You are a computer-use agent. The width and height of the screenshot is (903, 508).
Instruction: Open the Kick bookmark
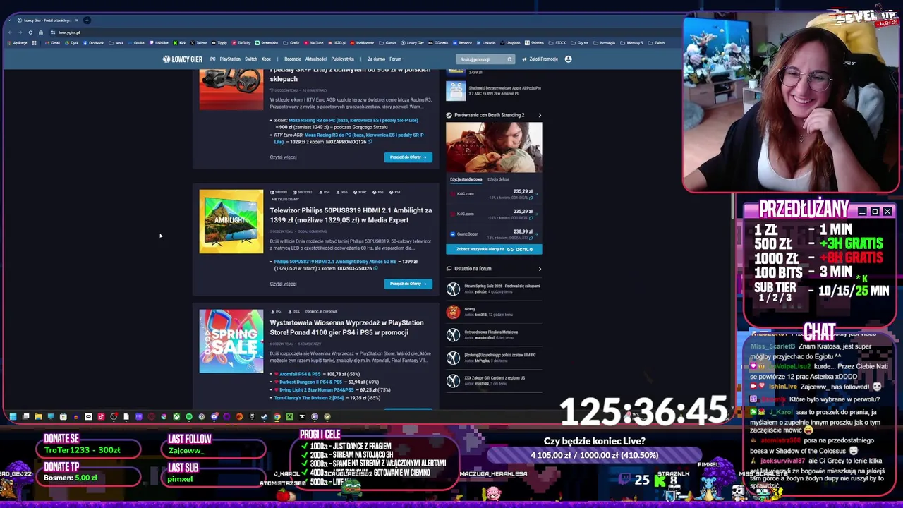coord(179,43)
